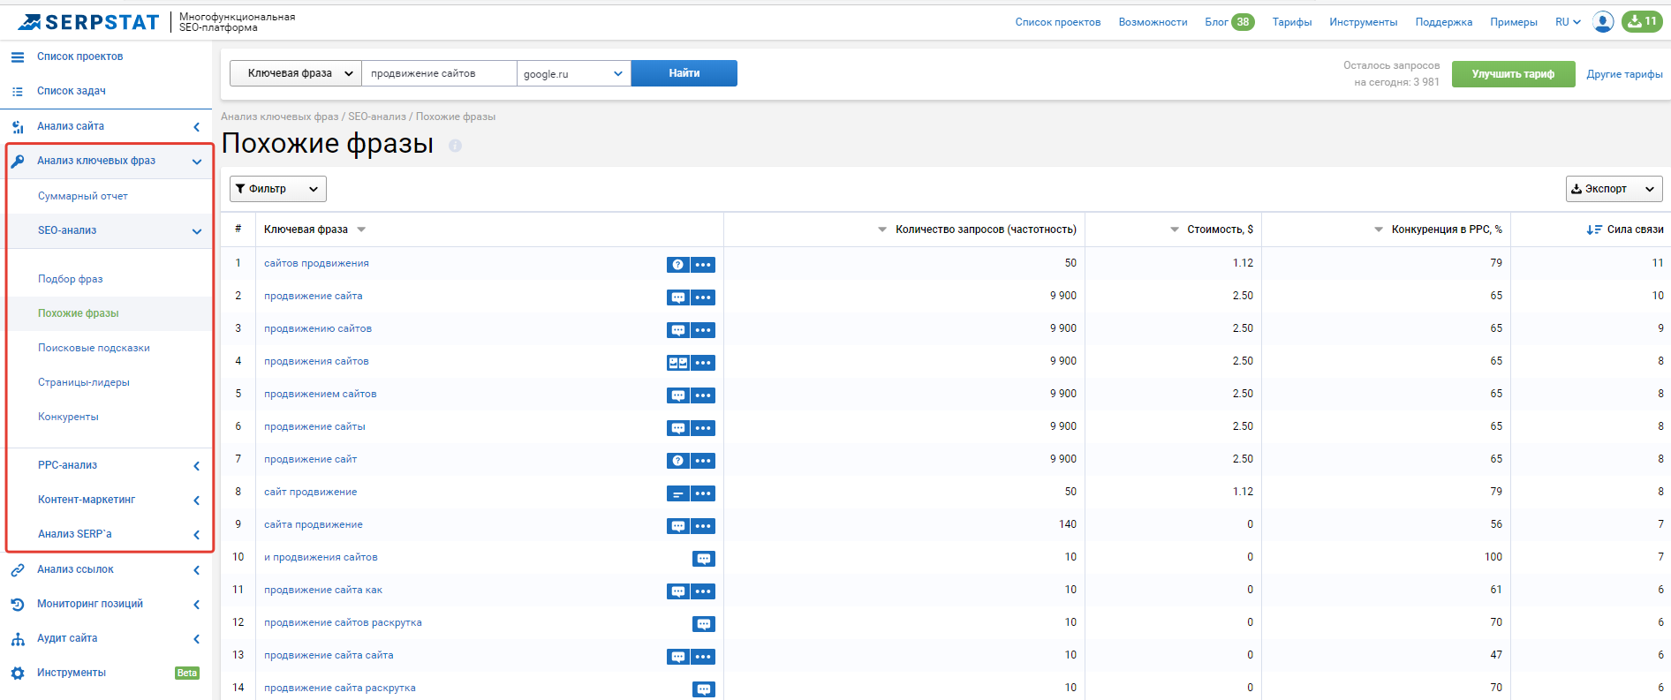Sort by Количество запросов column
1671x700 pixels.
click(977, 230)
